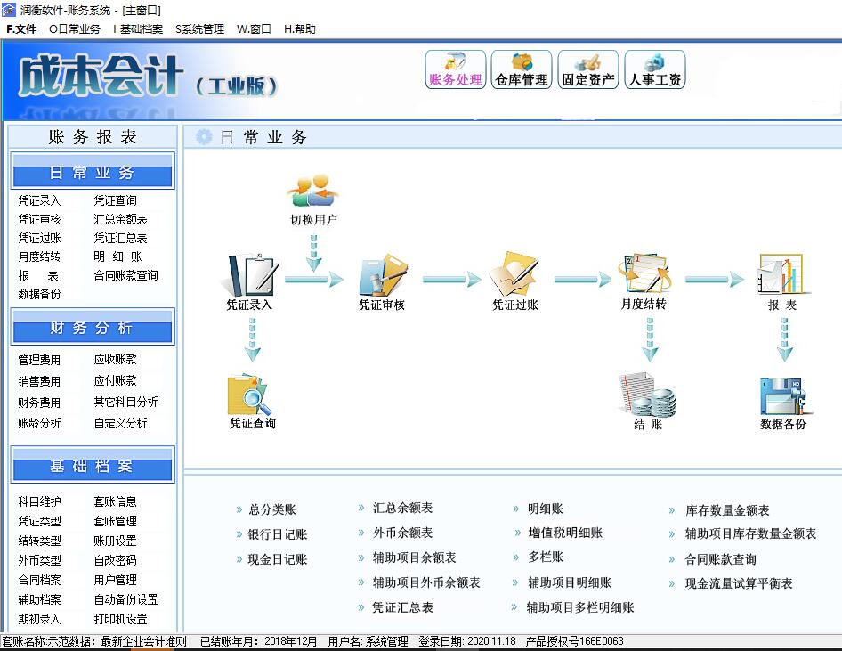This screenshot has width=842, height=651.
Task: Select the 基础档案 sidebar section header
Action: click(x=93, y=465)
